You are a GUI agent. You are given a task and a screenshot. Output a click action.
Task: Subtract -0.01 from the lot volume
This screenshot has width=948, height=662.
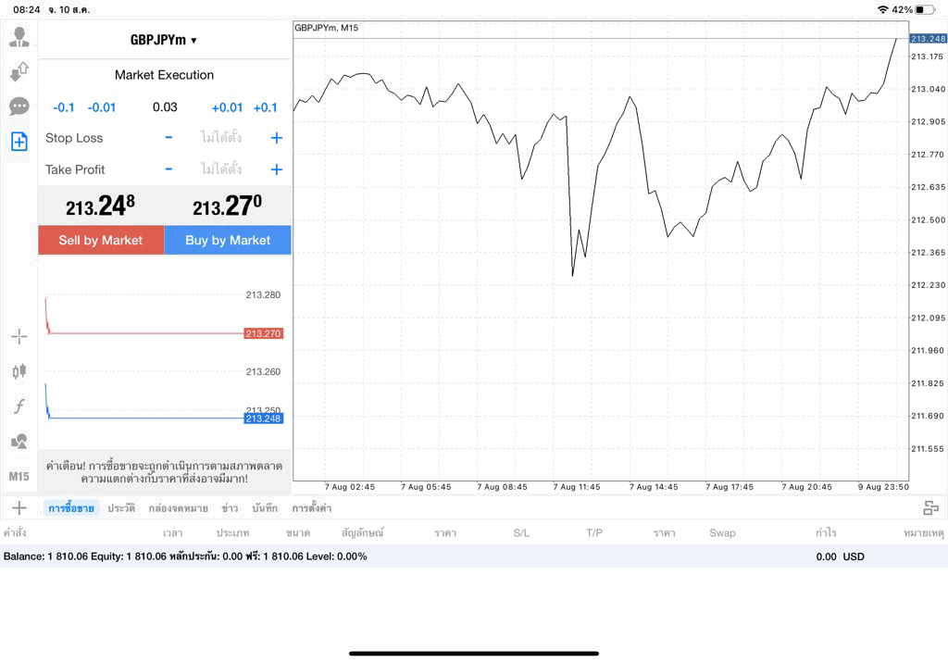[x=102, y=107]
